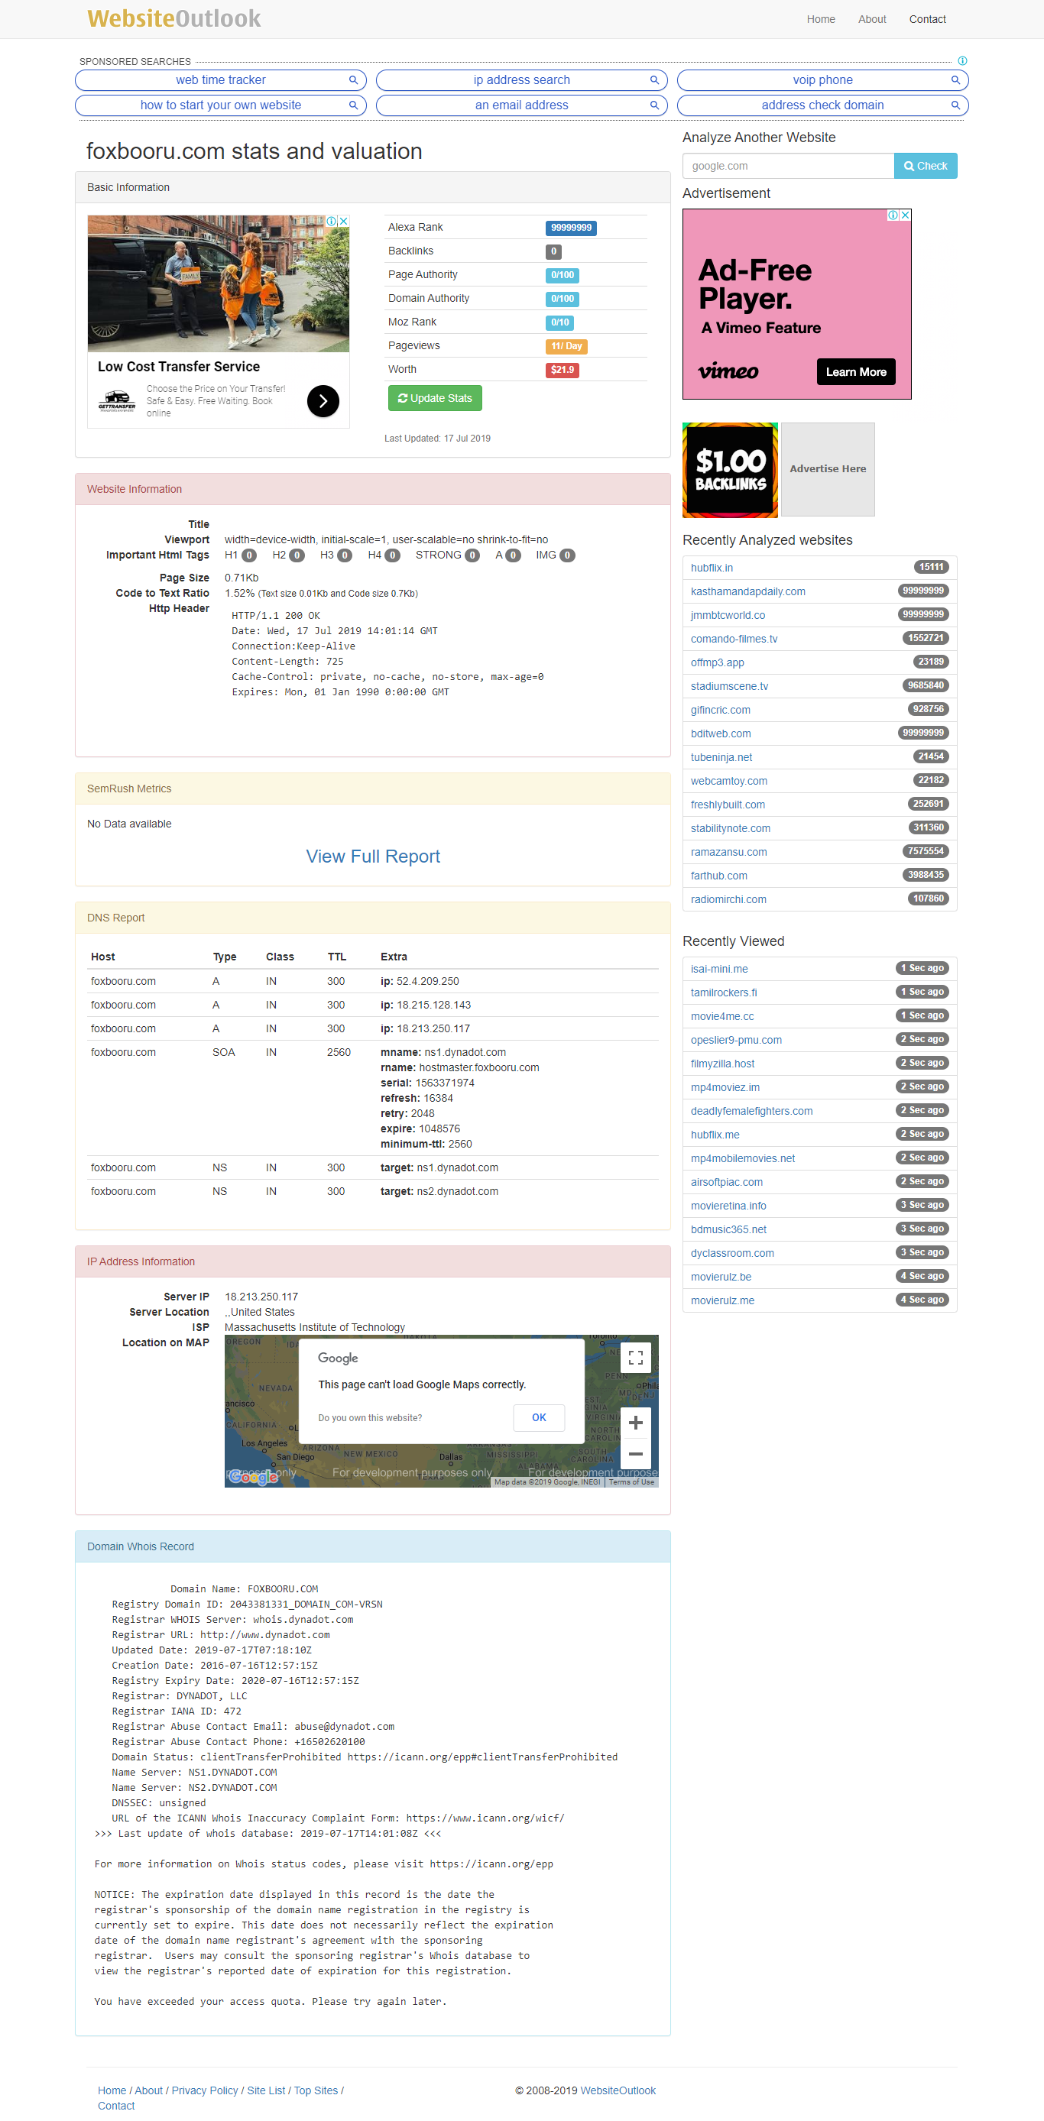The image size is (1044, 2121).
Task: Open the Contact menu item
Action: click(x=927, y=19)
